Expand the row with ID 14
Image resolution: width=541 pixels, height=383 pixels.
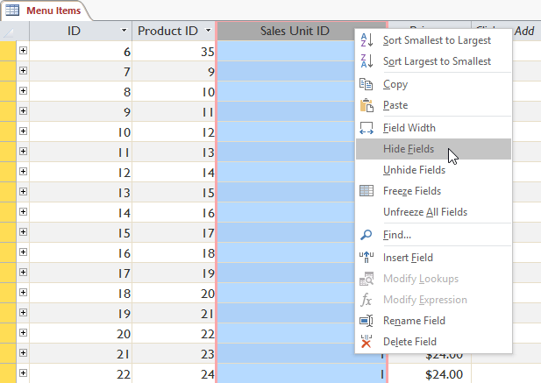23,213
